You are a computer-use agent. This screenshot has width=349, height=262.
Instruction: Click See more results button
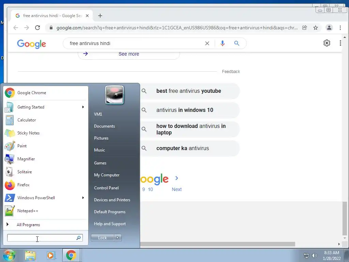click(128, 54)
